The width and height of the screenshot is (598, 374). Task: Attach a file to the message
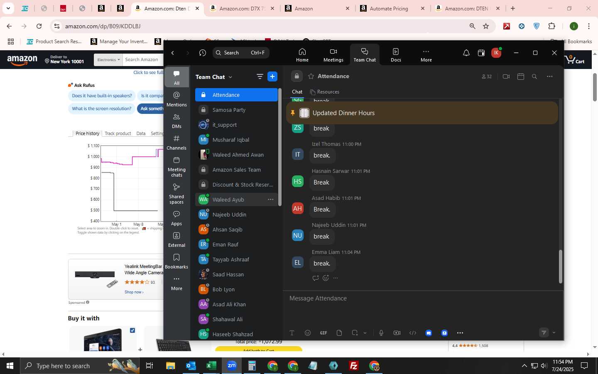point(339,333)
